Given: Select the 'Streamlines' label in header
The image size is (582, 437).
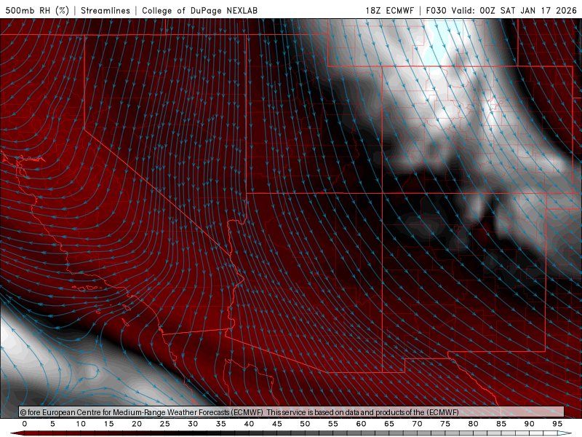Looking at the screenshot, I should pos(105,10).
